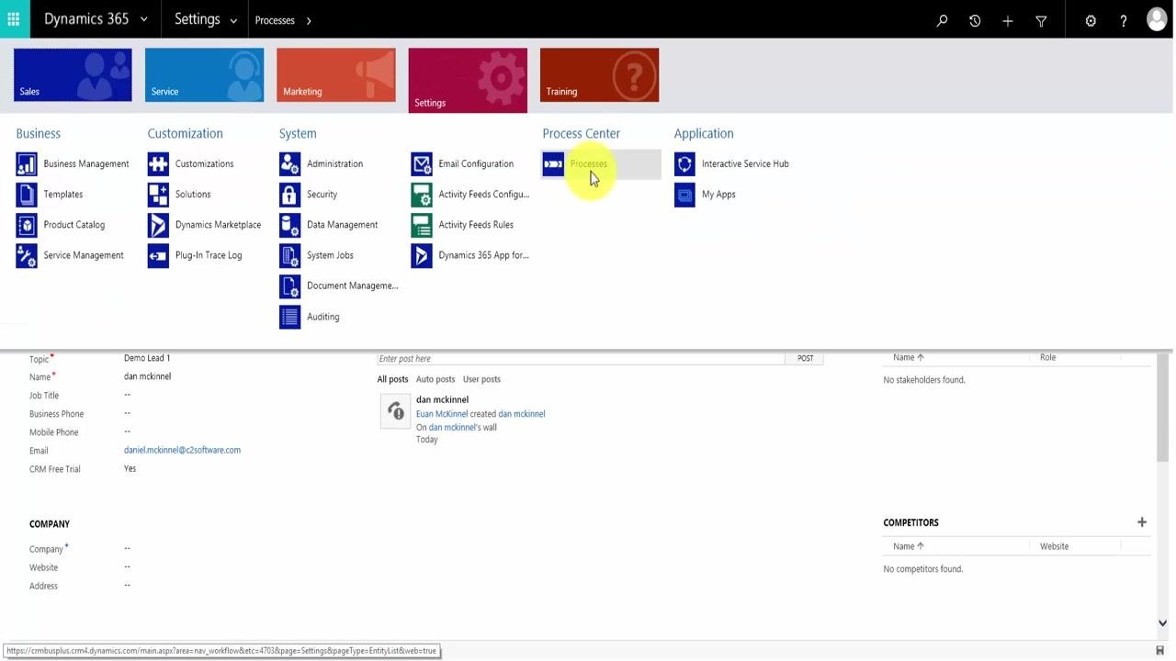The width and height of the screenshot is (1176, 661).
Task: Select the Training tile
Action: [x=599, y=74]
